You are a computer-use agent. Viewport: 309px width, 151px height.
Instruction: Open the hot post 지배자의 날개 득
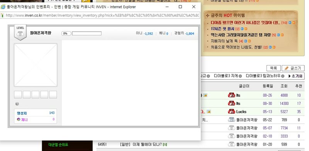click(224, 41)
